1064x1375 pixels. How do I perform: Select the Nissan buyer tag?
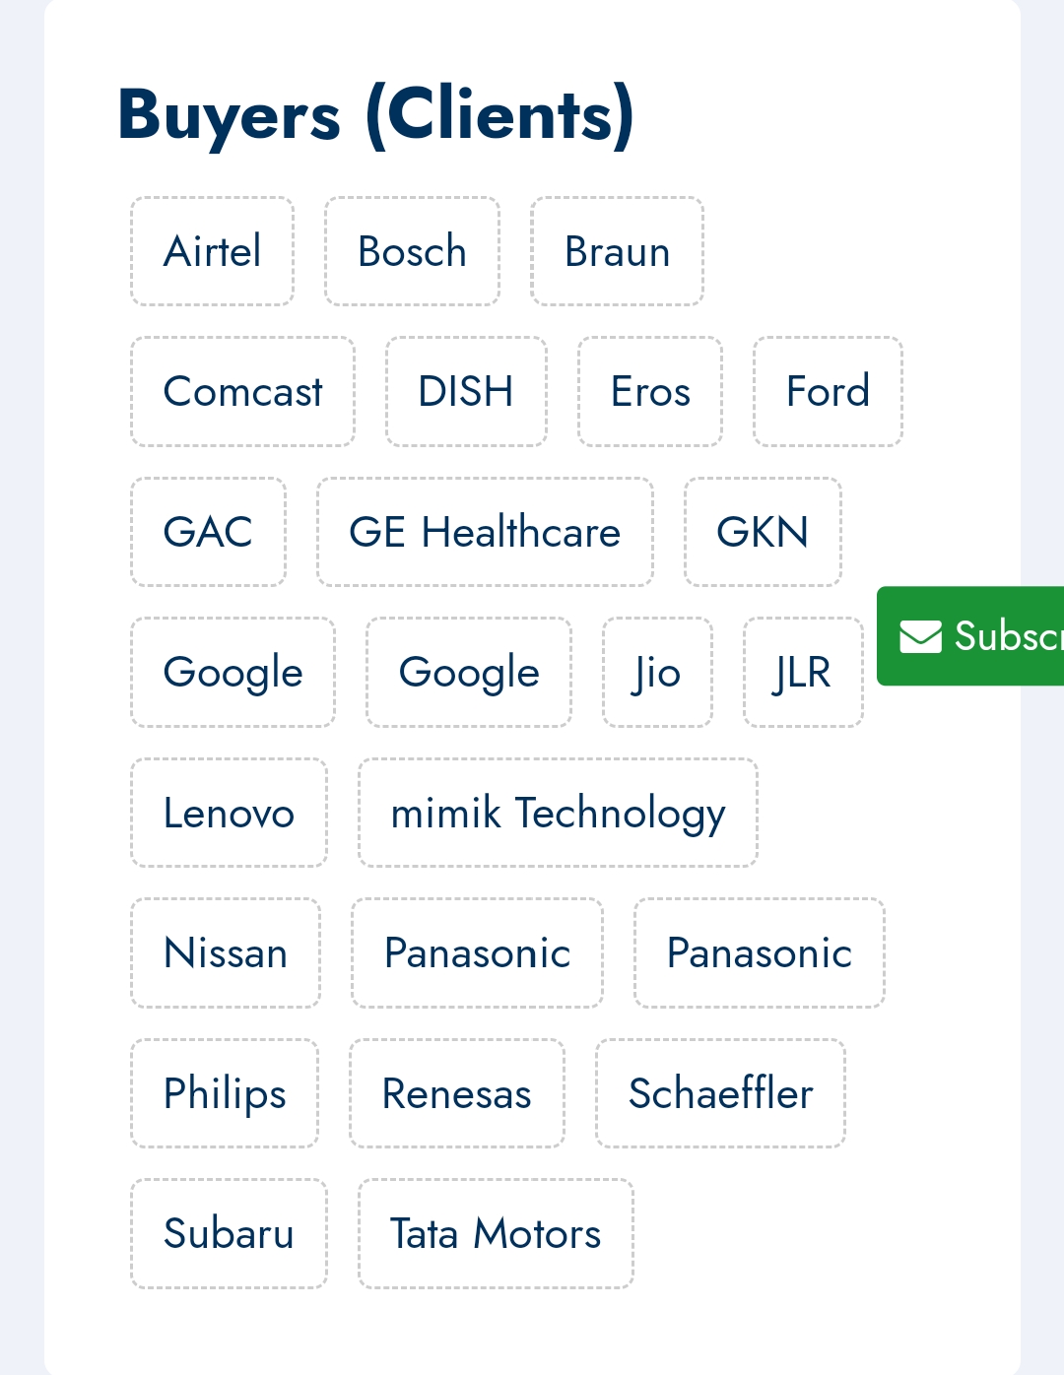click(226, 953)
